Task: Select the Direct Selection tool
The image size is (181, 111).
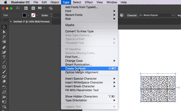Action: coord(4,32)
